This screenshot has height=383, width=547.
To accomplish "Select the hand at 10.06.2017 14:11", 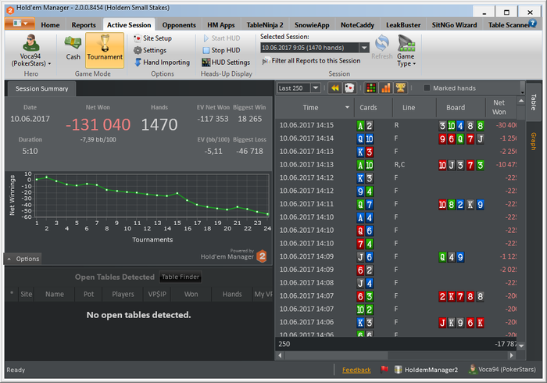I will (397, 204).
